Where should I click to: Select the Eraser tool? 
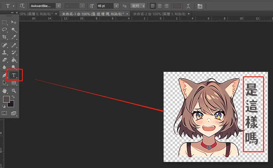click(4, 60)
